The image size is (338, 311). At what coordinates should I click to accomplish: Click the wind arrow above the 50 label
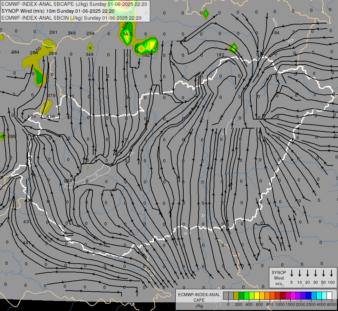(323, 273)
